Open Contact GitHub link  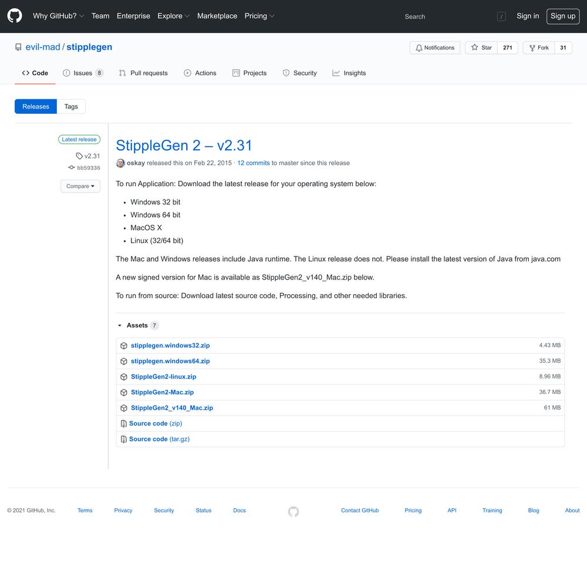(x=360, y=510)
